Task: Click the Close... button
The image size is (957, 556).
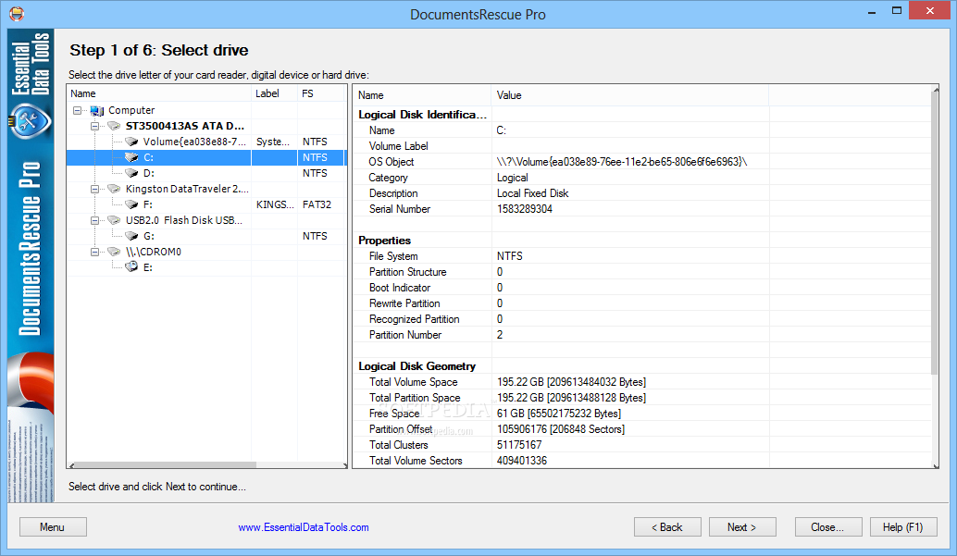Action: (x=828, y=527)
